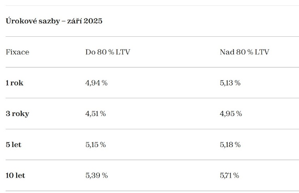Click the 5,39 % rate cell
299x193 pixels.
(97, 175)
